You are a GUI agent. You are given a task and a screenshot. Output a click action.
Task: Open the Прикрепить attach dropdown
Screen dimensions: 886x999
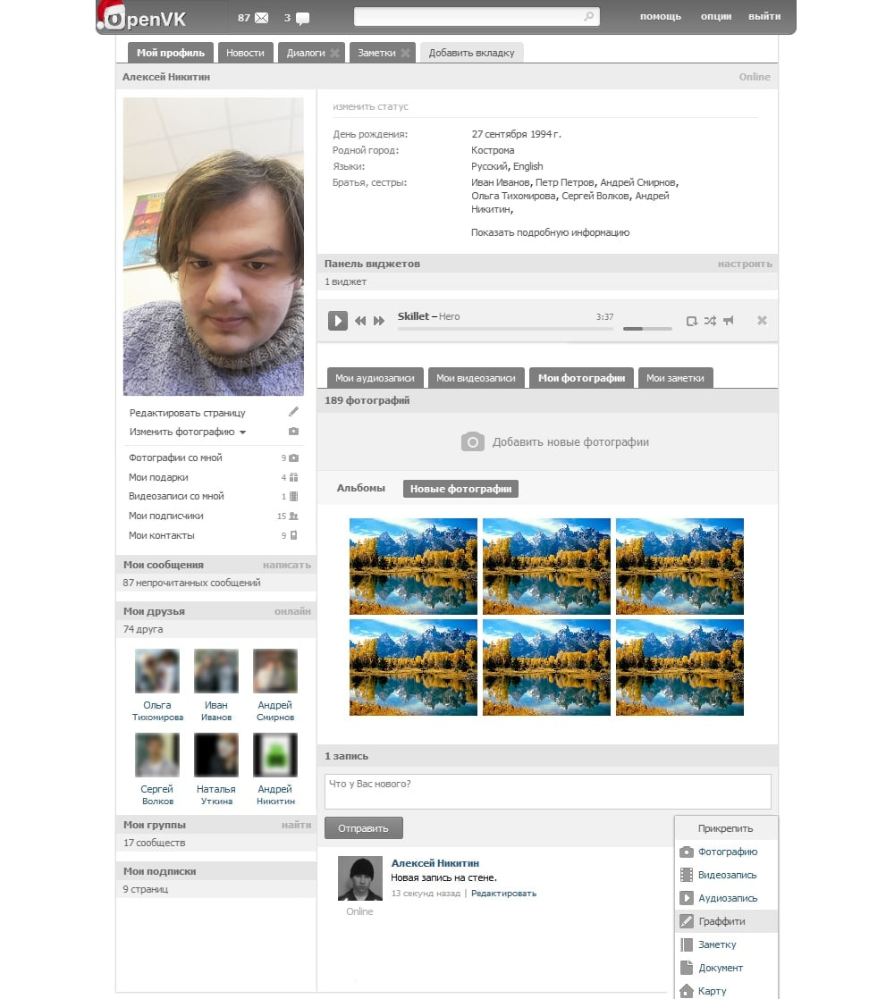[726, 828]
